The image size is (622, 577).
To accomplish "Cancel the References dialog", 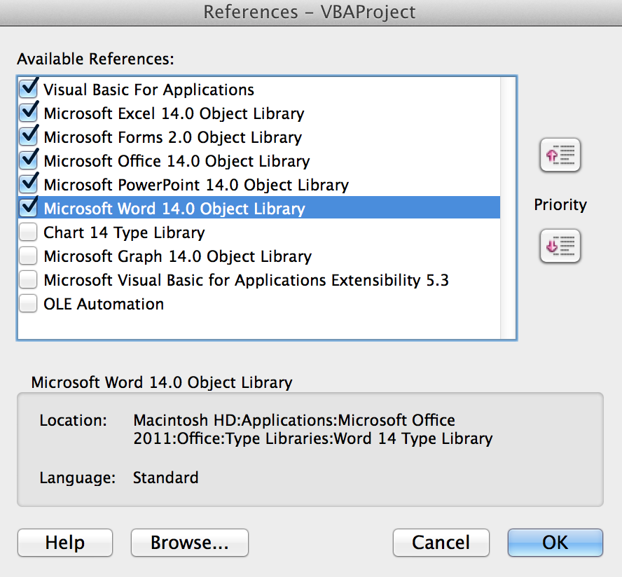I will point(441,543).
